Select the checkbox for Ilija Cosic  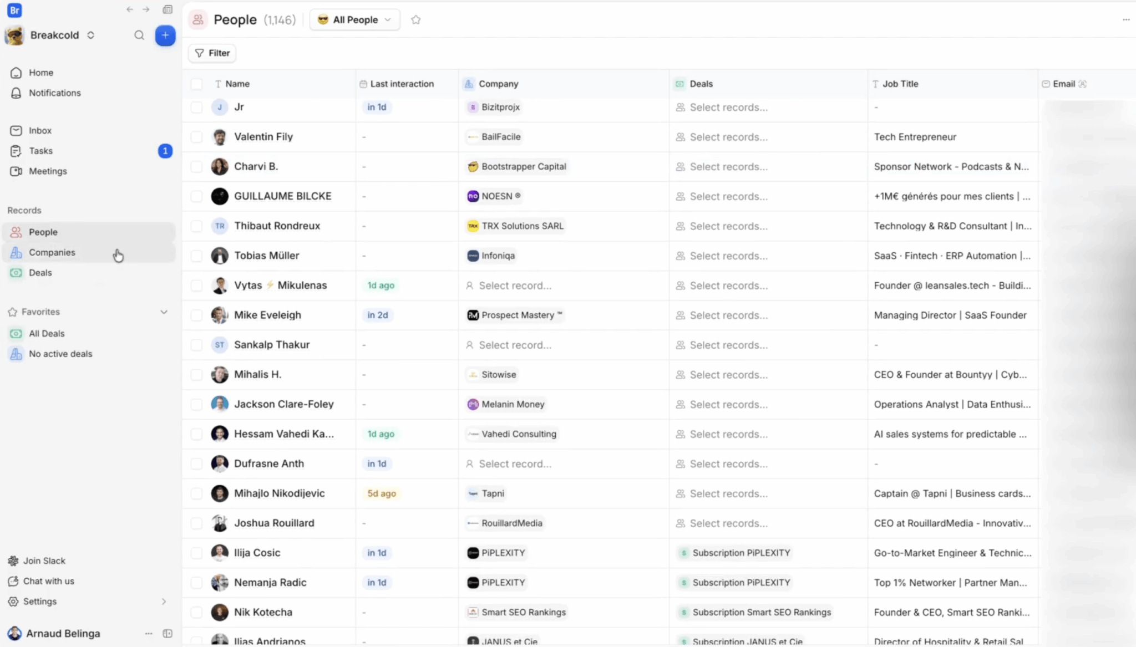click(196, 553)
